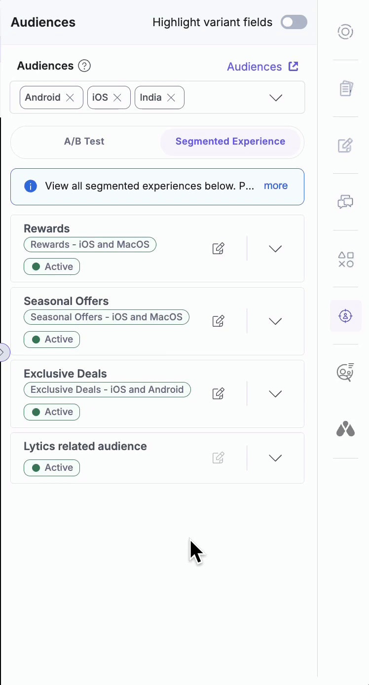Open the documents panel from the right sidebar
The width and height of the screenshot is (369, 685).
pyautogui.click(x=345, y=88)
